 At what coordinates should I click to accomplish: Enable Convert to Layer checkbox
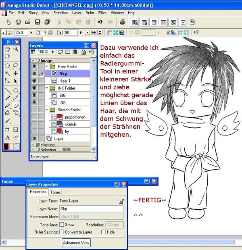(62, 232)
